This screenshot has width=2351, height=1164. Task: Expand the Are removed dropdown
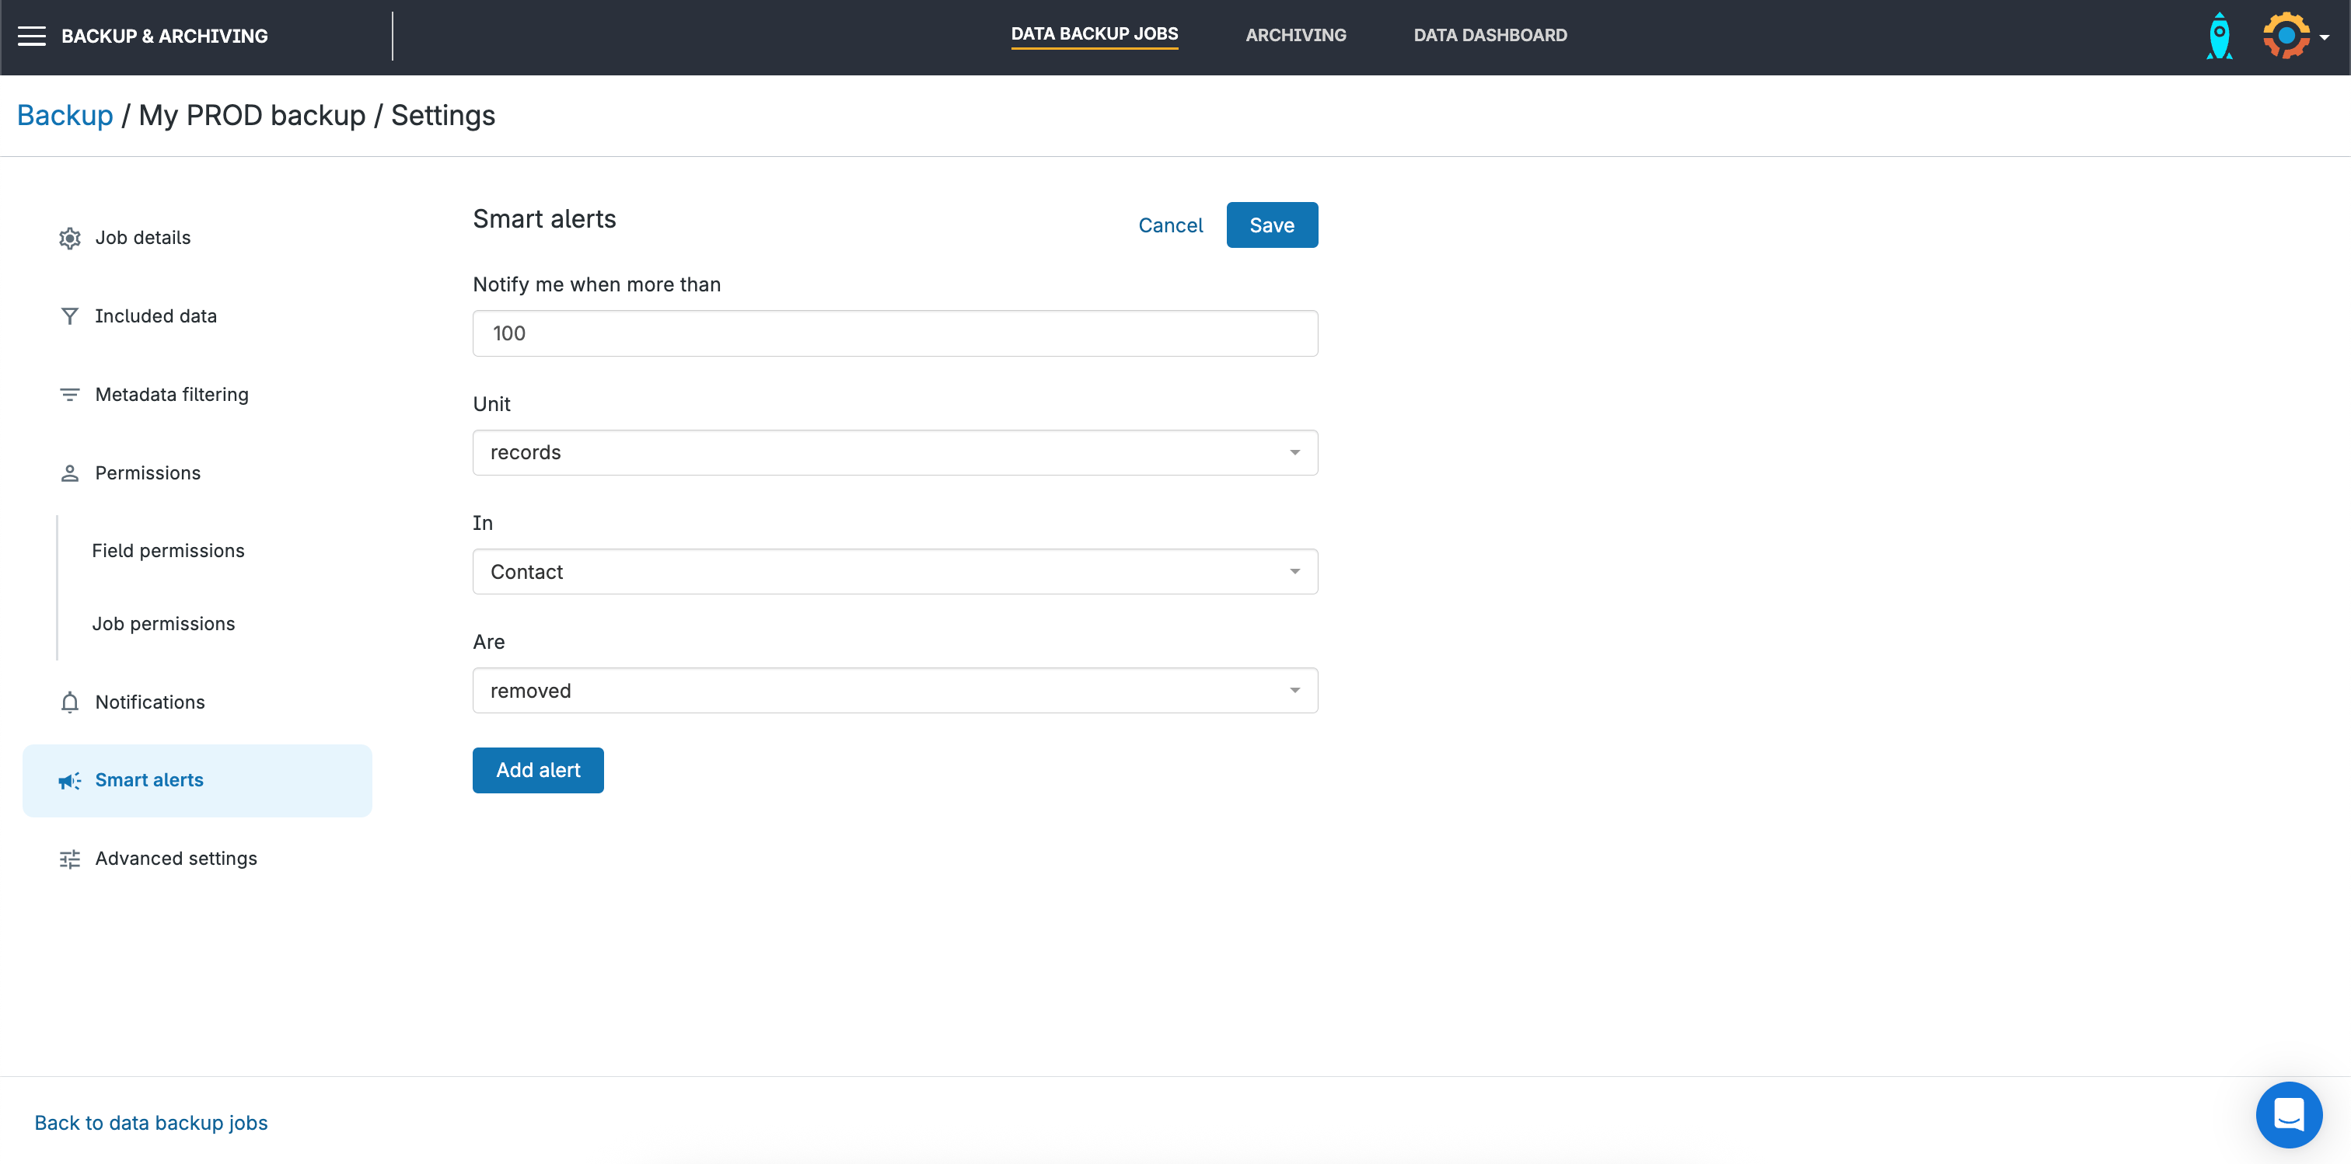(894, 691)
